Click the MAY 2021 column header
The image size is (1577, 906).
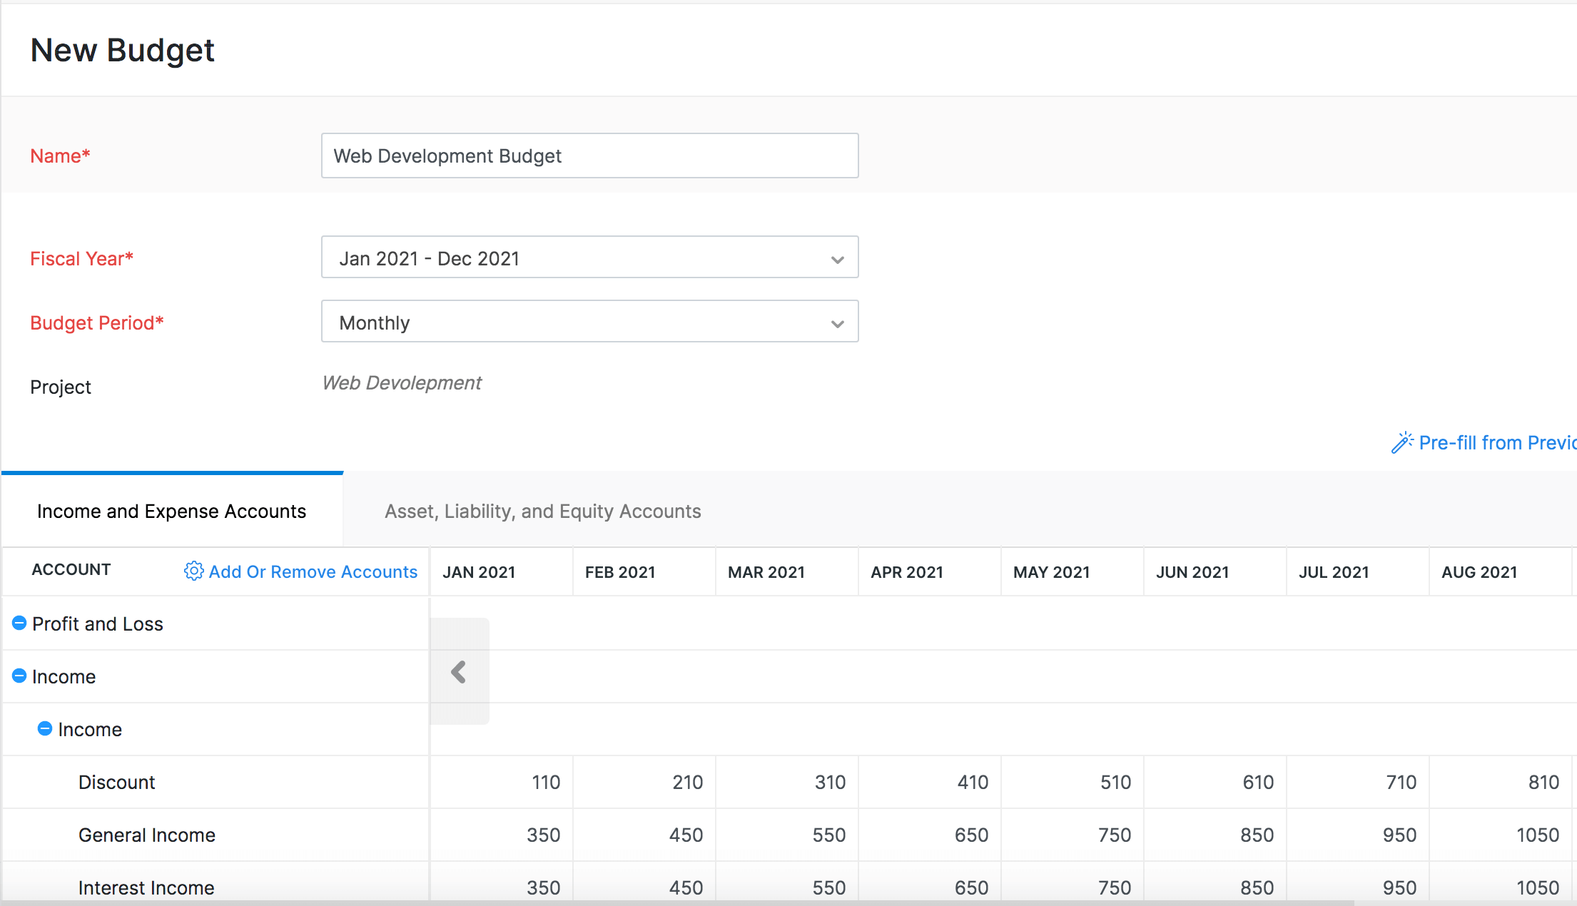coord(1051,571)
